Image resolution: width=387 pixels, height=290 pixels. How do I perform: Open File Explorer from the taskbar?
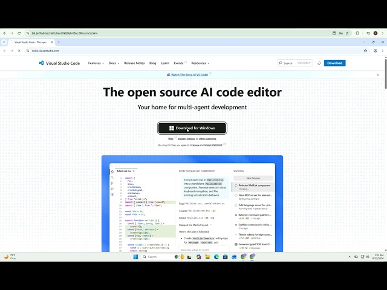click(x=207, y=257)
